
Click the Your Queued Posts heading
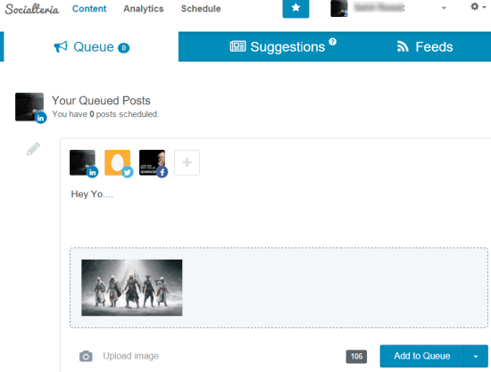click(x=101, y=101)
